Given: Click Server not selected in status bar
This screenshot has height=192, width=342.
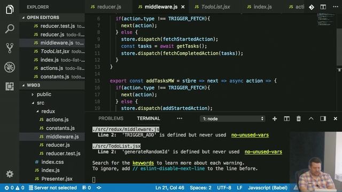Looking at the screenshot, I should click(x=53, y=188).
